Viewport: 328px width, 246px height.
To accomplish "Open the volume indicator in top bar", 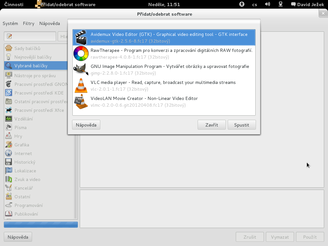I will (x=267, y=4).
